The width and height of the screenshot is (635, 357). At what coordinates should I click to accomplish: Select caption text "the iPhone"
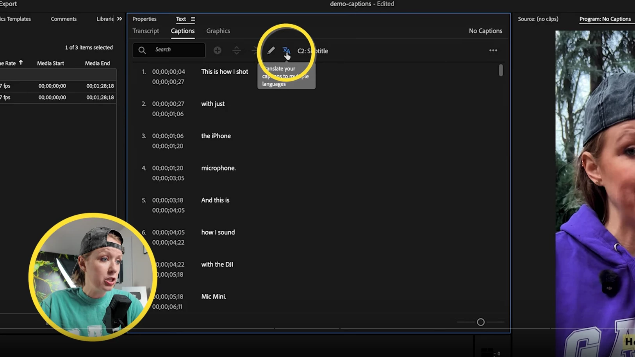coord(216,136)
